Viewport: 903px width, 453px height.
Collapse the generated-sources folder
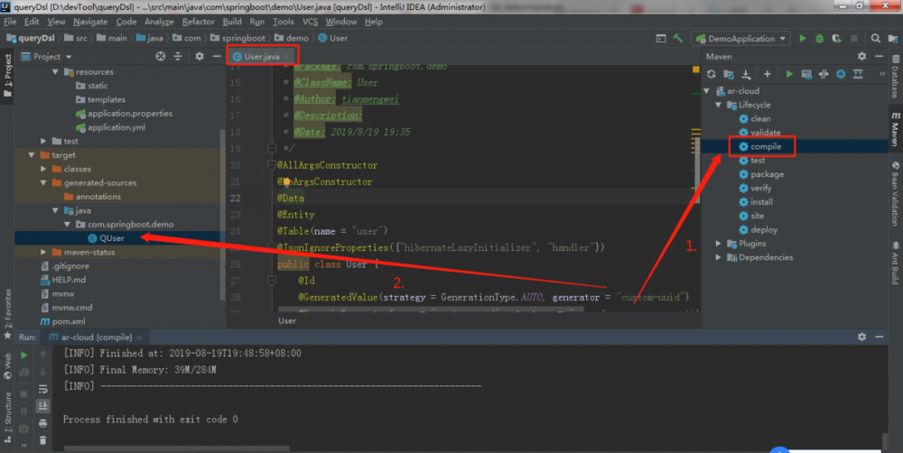pyautogui.click(x=45, y=183)
